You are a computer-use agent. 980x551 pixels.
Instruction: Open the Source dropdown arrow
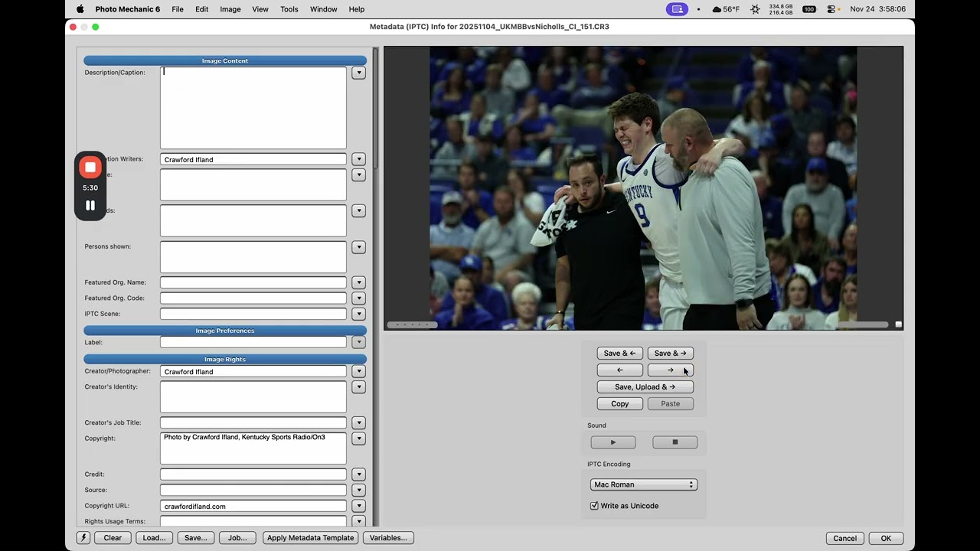tap(358, 490)
